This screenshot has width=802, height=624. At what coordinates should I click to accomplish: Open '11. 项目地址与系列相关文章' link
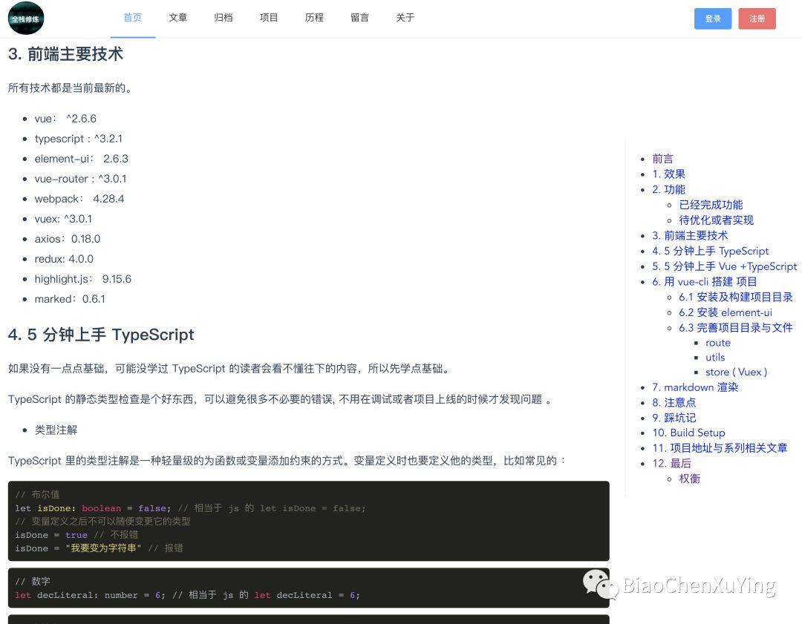[720, 448]
